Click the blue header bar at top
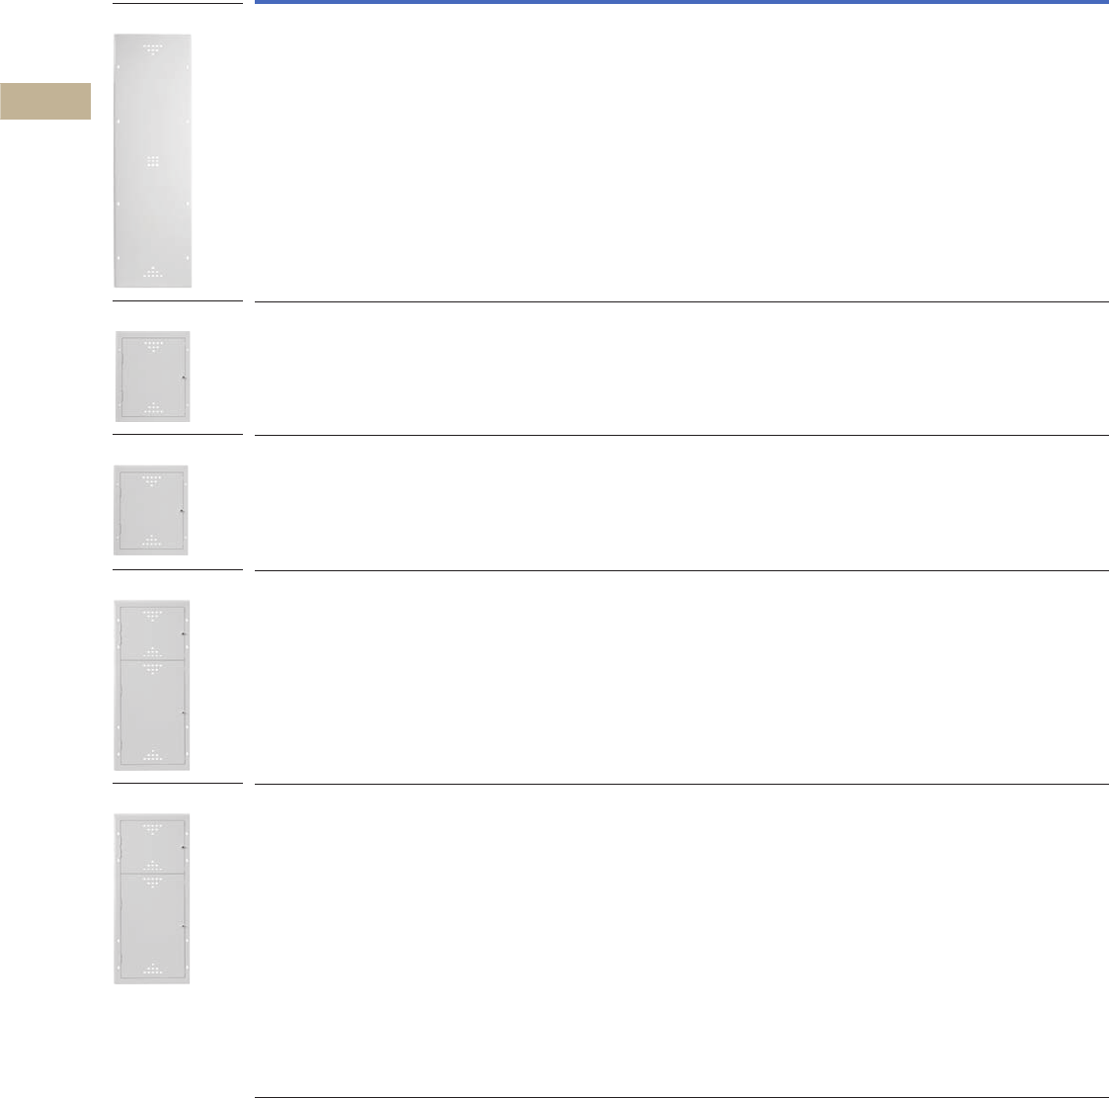 (x=681, y=3)
